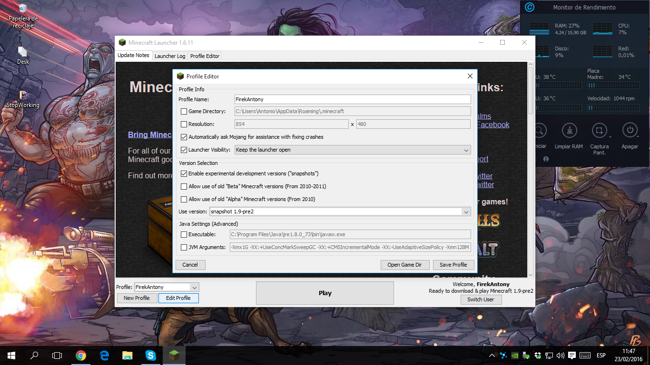Enable the Game Directory checkbox
The image size is (650, 365).
click(184, 112)
